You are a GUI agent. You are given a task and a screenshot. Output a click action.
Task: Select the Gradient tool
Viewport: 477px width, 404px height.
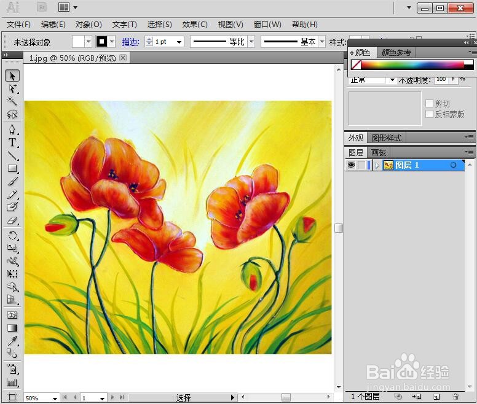coord(12,328)
